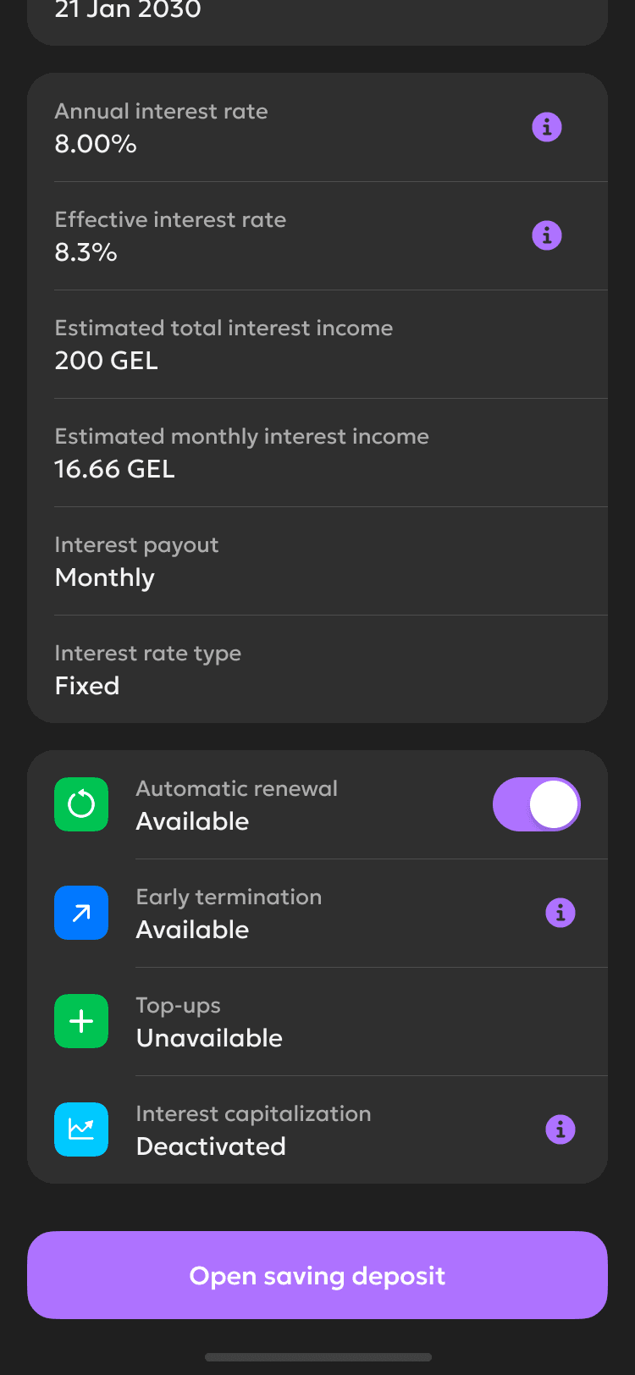Select the Interest rate type Fixed row
The width and height of the screenshot is (635, 1375).
317,670
